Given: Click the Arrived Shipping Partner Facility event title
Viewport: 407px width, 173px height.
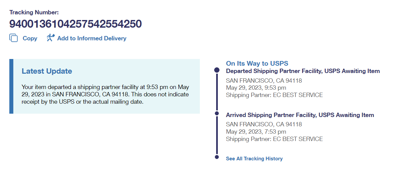Looking at the screenshot, I should (300, 115).
